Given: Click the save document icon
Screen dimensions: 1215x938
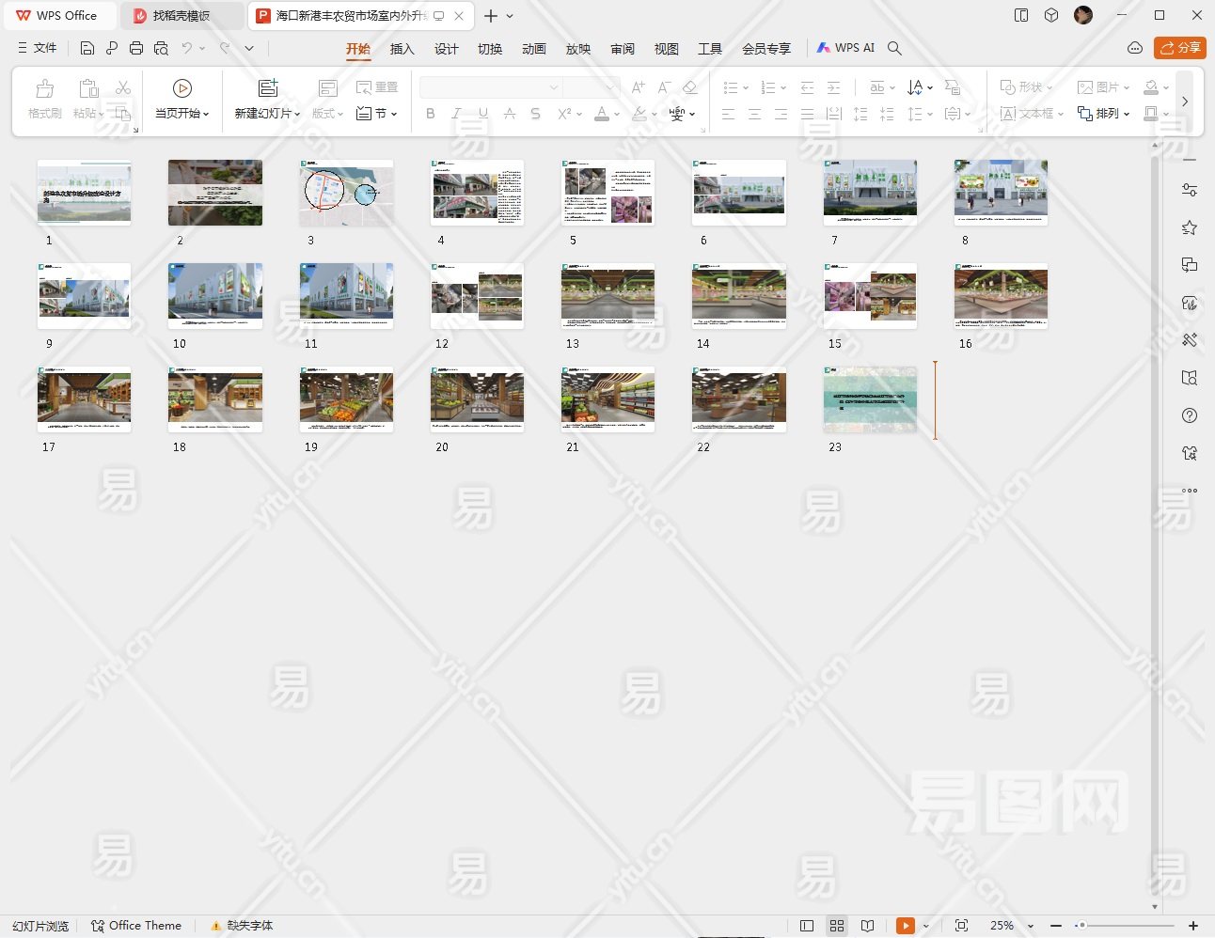Looking at the screenshot, I should click(x=87, y=48).
